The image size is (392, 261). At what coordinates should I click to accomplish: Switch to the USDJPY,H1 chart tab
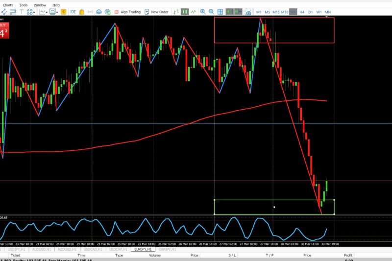coord(17,249)
